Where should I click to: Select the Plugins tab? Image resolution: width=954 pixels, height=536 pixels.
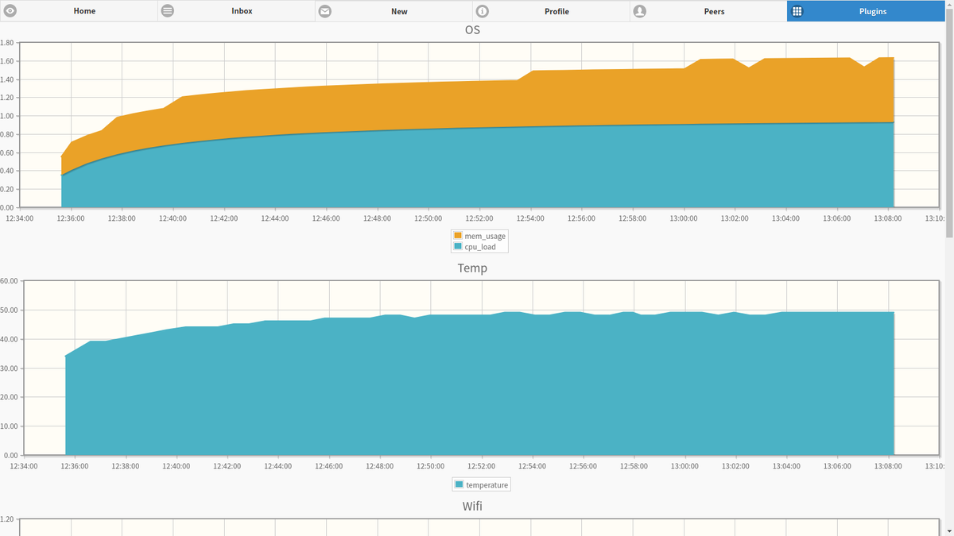pos(866,11)
